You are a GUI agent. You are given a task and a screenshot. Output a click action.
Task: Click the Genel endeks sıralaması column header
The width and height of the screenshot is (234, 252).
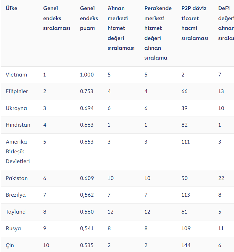pos(56,18)
